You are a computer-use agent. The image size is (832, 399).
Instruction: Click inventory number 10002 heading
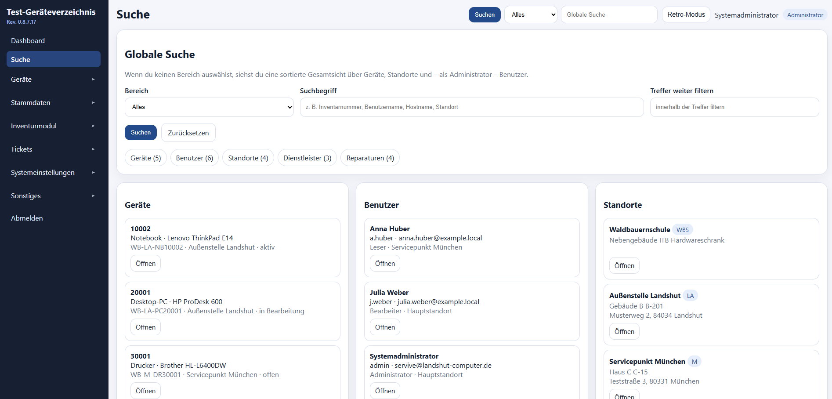(x=141, y=229)
